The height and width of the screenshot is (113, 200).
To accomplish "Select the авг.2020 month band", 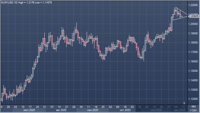I will pyautogui.click(x=61, y=110).
